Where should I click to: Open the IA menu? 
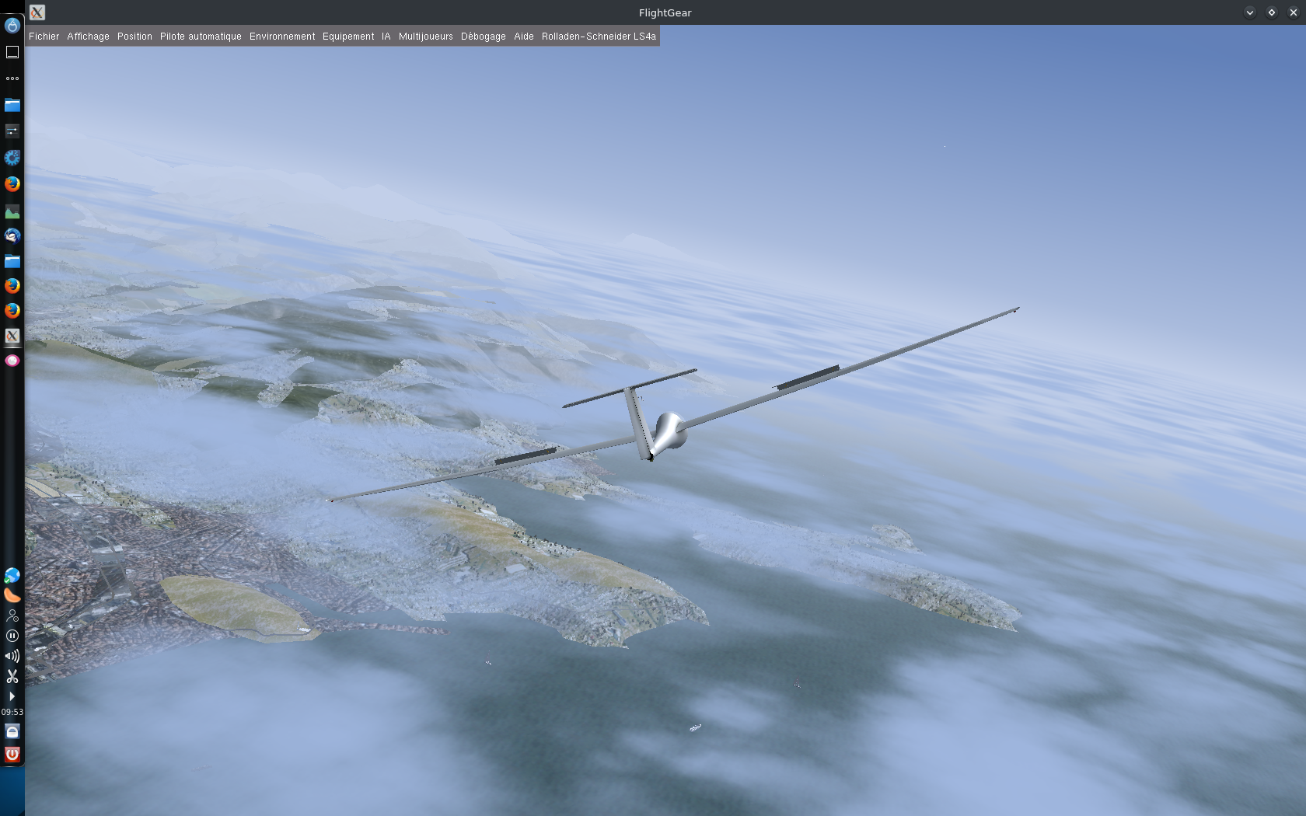tap(386, 37)
